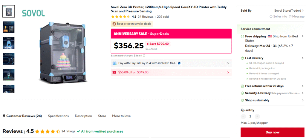Click the estimated charges info icon
306x138 pixels.
(144, 56)
